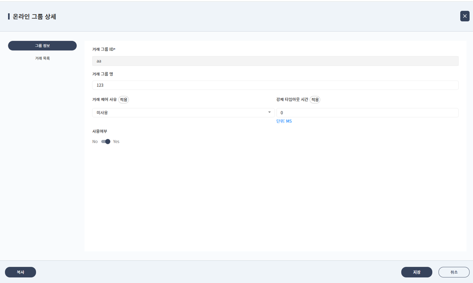Viewport: 473px width, 283px height.
Task: Click the 복사 copy button
Action: coord(20,272)
